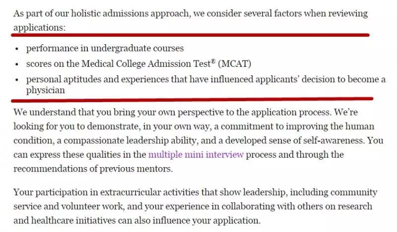Click the phrase 'Medical College Admission Test'
The image size is (397, 232).
[x=146, y=64]
